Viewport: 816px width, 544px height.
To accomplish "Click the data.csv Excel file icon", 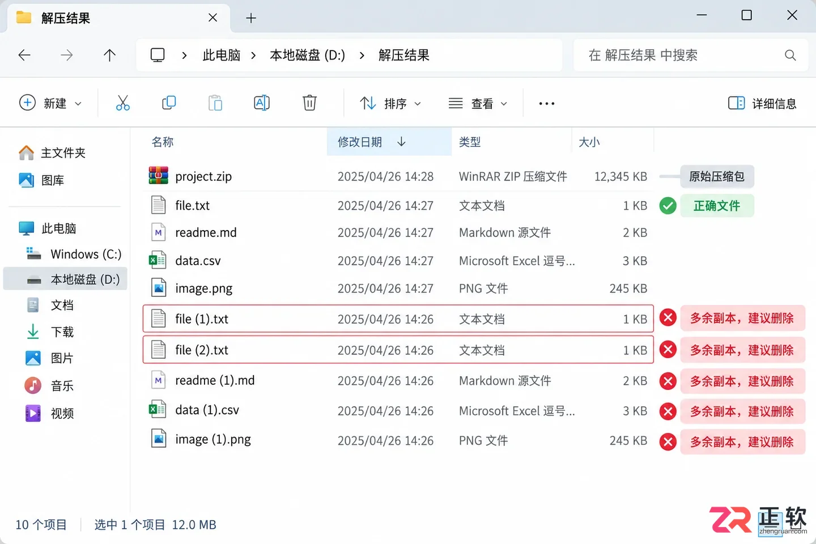I will 158,261.
